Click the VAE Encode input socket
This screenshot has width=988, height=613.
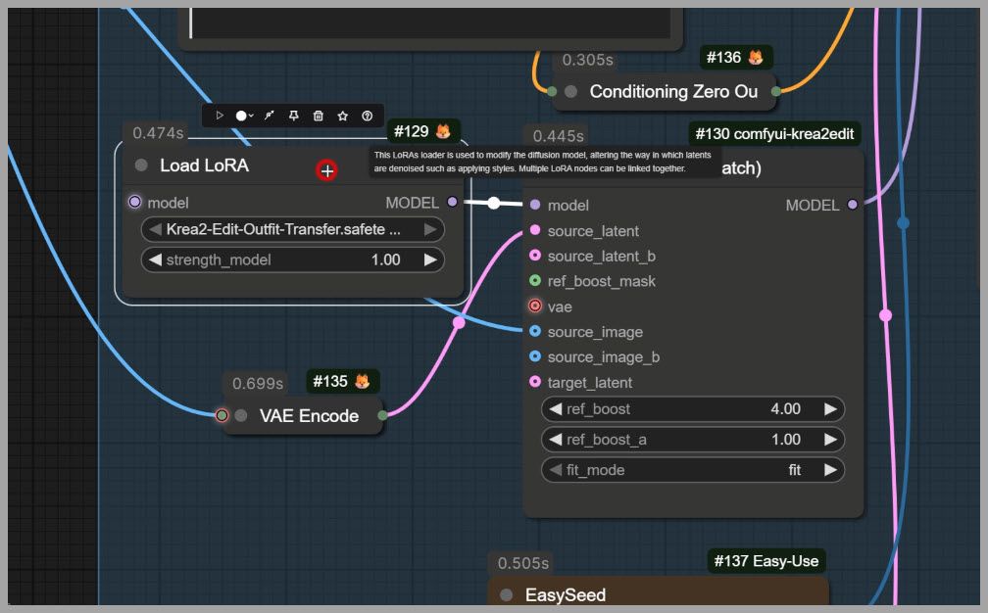point(222,415)
